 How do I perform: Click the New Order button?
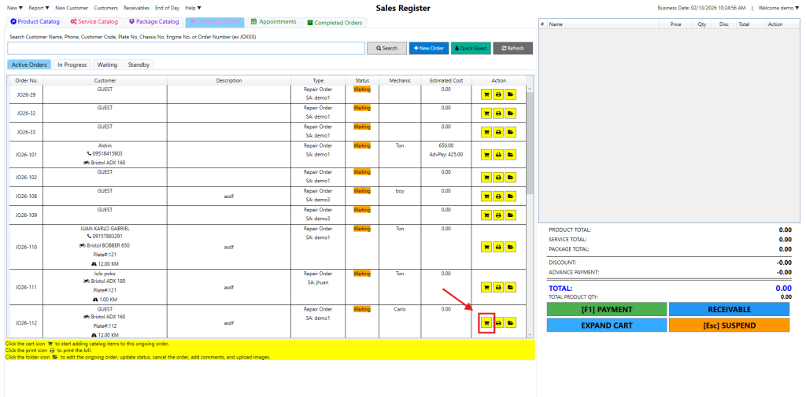(428, 48)
